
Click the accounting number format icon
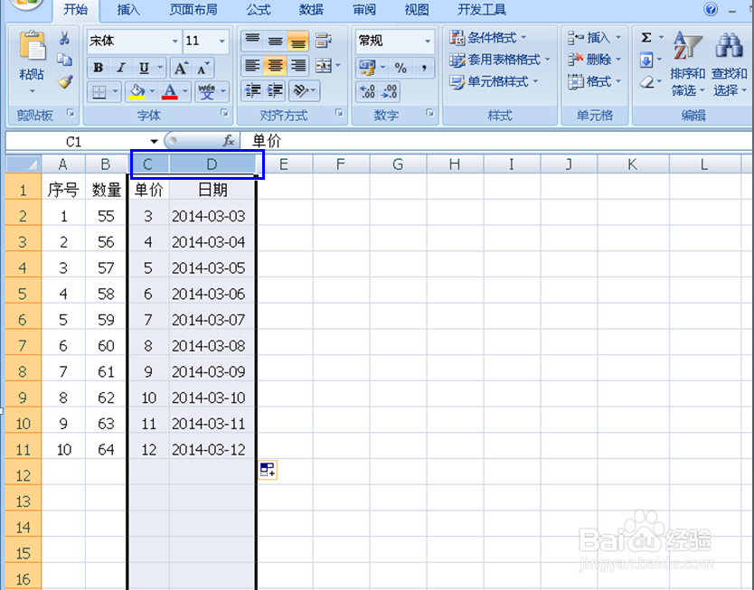click(367, 68)
